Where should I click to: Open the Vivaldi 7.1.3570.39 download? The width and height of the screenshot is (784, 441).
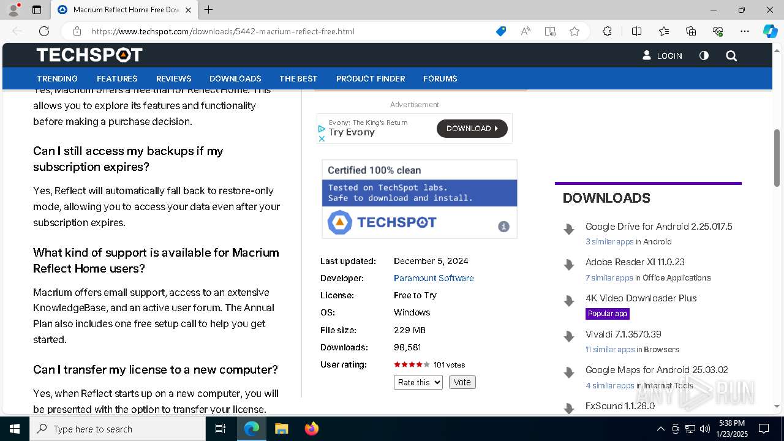point(623,334)
